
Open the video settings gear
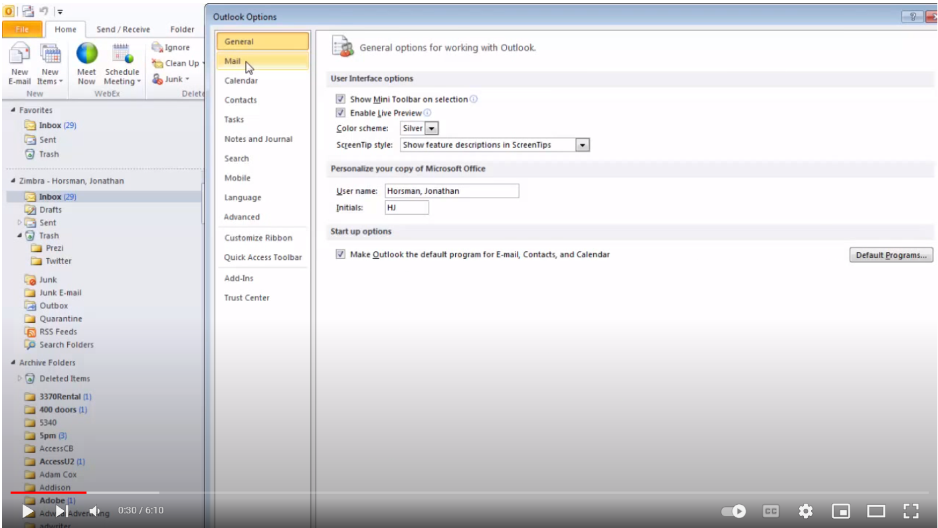806,511
